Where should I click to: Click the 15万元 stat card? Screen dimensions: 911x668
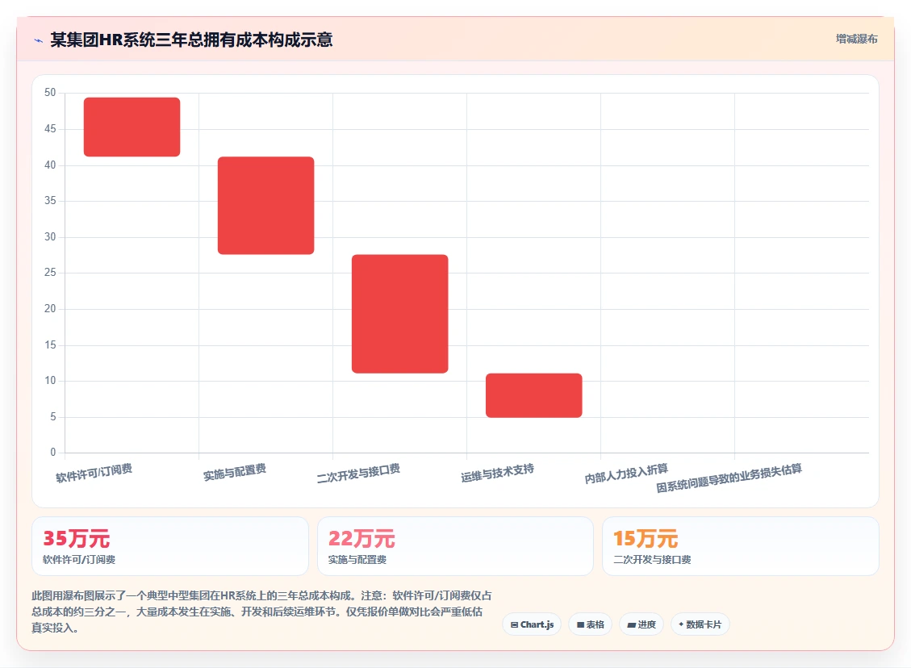[x=741, y=546]
